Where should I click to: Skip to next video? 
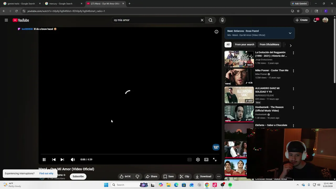[62, 160]
